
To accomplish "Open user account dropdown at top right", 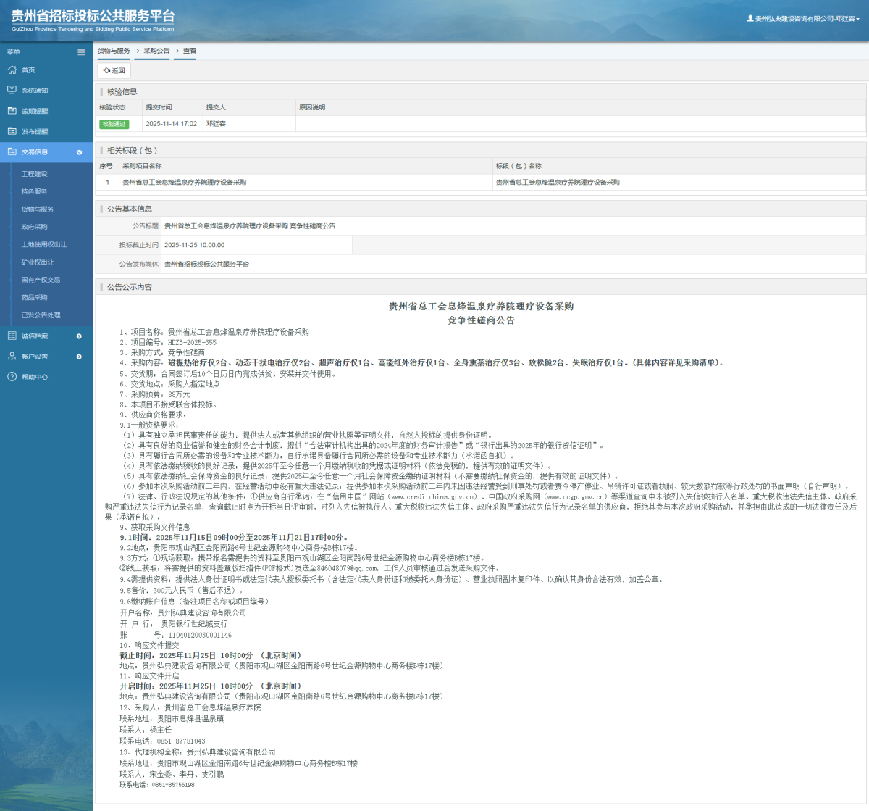I will point(803,19).
